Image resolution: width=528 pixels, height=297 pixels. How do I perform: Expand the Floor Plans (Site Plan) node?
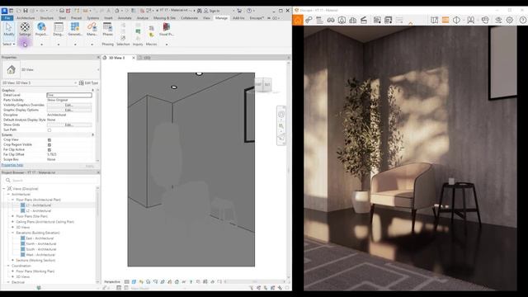pos(13,216)
